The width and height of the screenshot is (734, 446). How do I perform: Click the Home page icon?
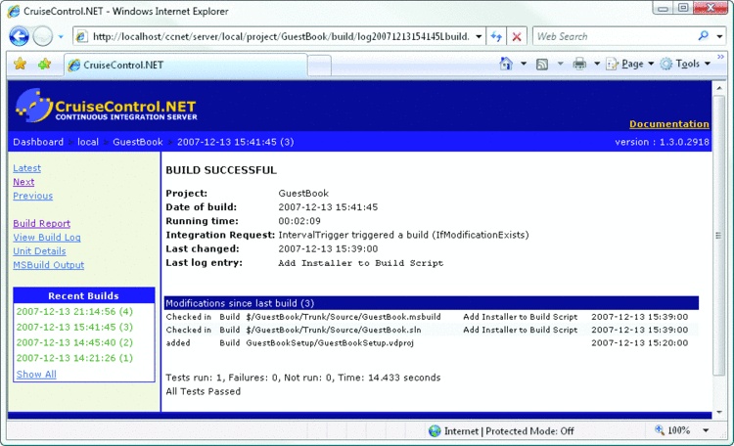click(x=506, y=64)
